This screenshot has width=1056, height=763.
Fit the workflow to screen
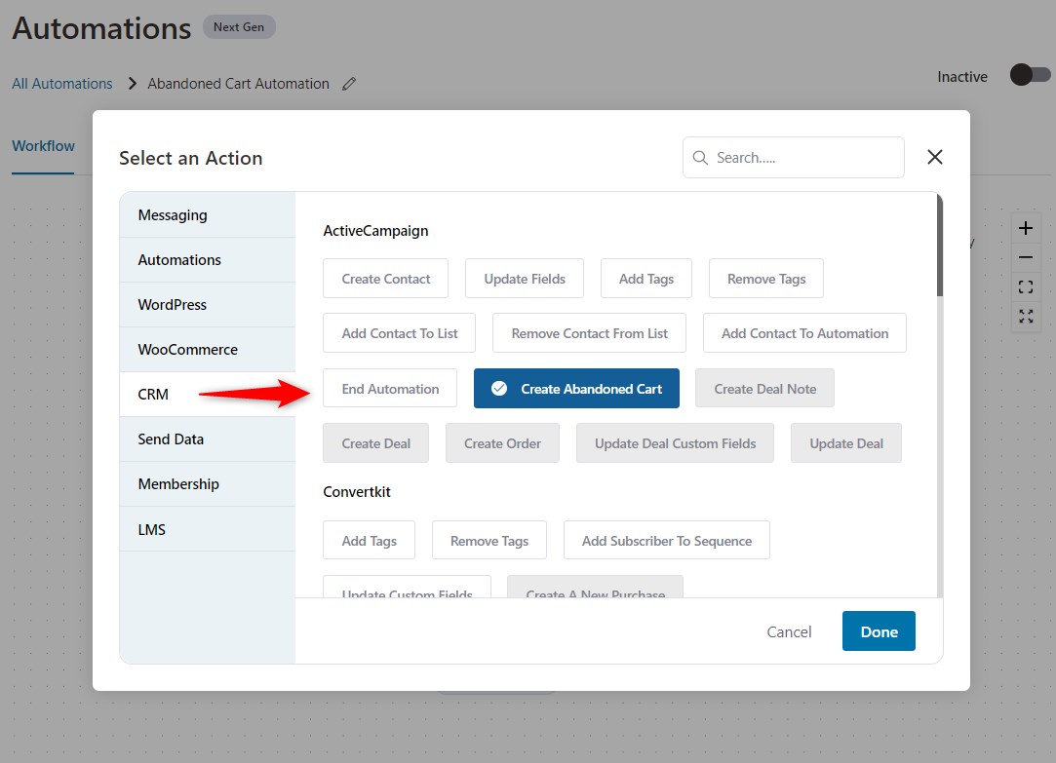(x=1025, y=286)
